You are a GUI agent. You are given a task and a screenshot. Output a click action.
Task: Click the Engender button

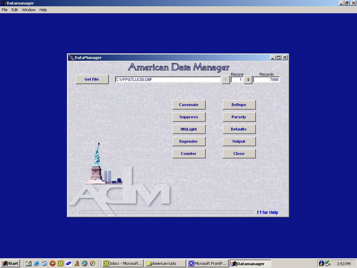189,141
